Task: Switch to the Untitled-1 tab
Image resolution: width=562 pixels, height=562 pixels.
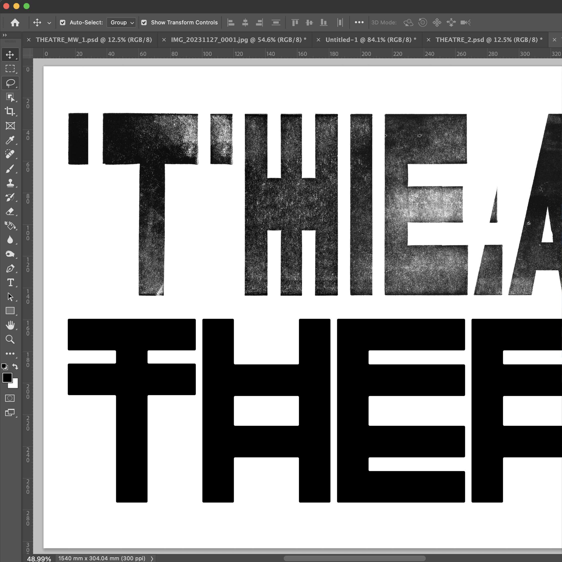Action: (x=369, y=40)
